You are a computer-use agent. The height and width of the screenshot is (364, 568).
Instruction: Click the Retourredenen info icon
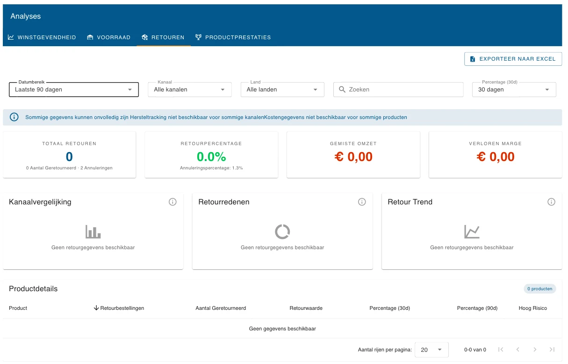pyautogui.click(x=362, y=202)
